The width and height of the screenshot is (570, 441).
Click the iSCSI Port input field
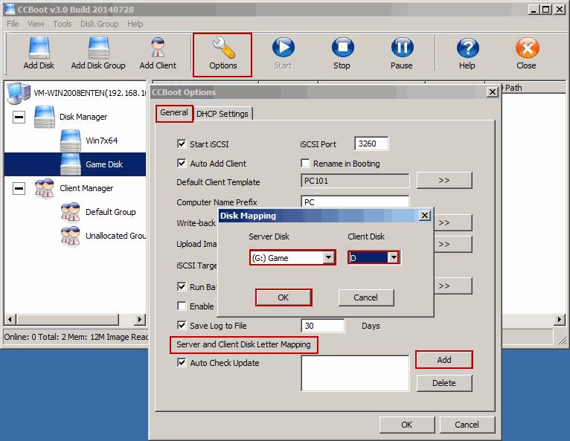pos(371,144)
